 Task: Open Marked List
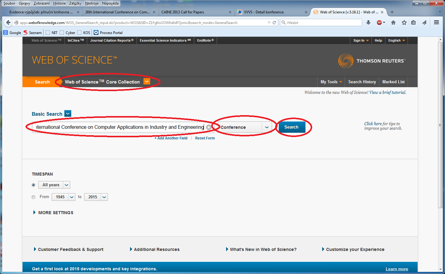click(393, 82)
